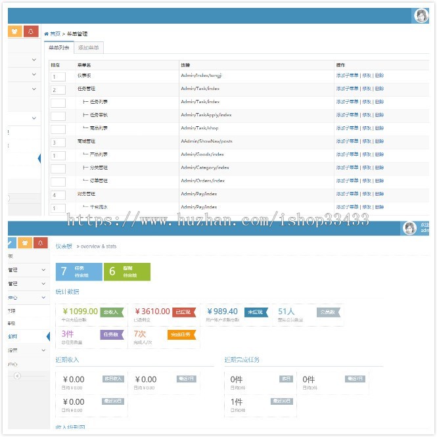Screen dimensions: 437x437
Task: Click the blue 未提现 ribbon label
Action: (x=256, y=312)
